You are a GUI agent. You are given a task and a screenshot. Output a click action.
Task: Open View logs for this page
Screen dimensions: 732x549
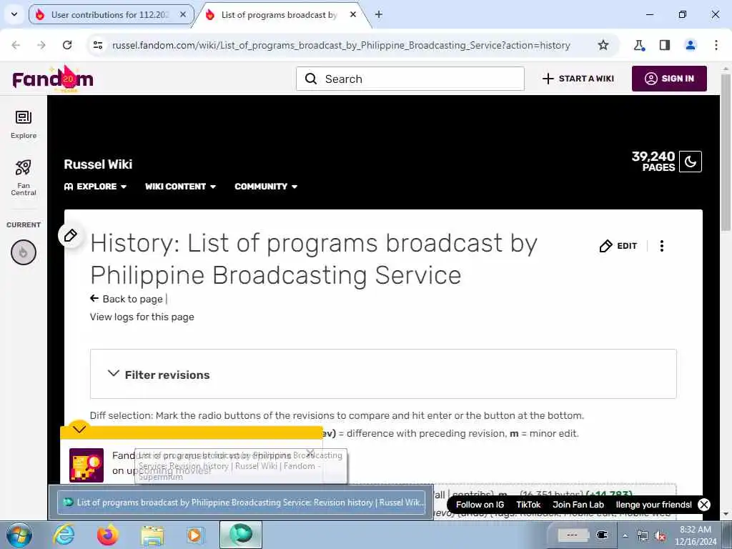[x=142, y=317]
